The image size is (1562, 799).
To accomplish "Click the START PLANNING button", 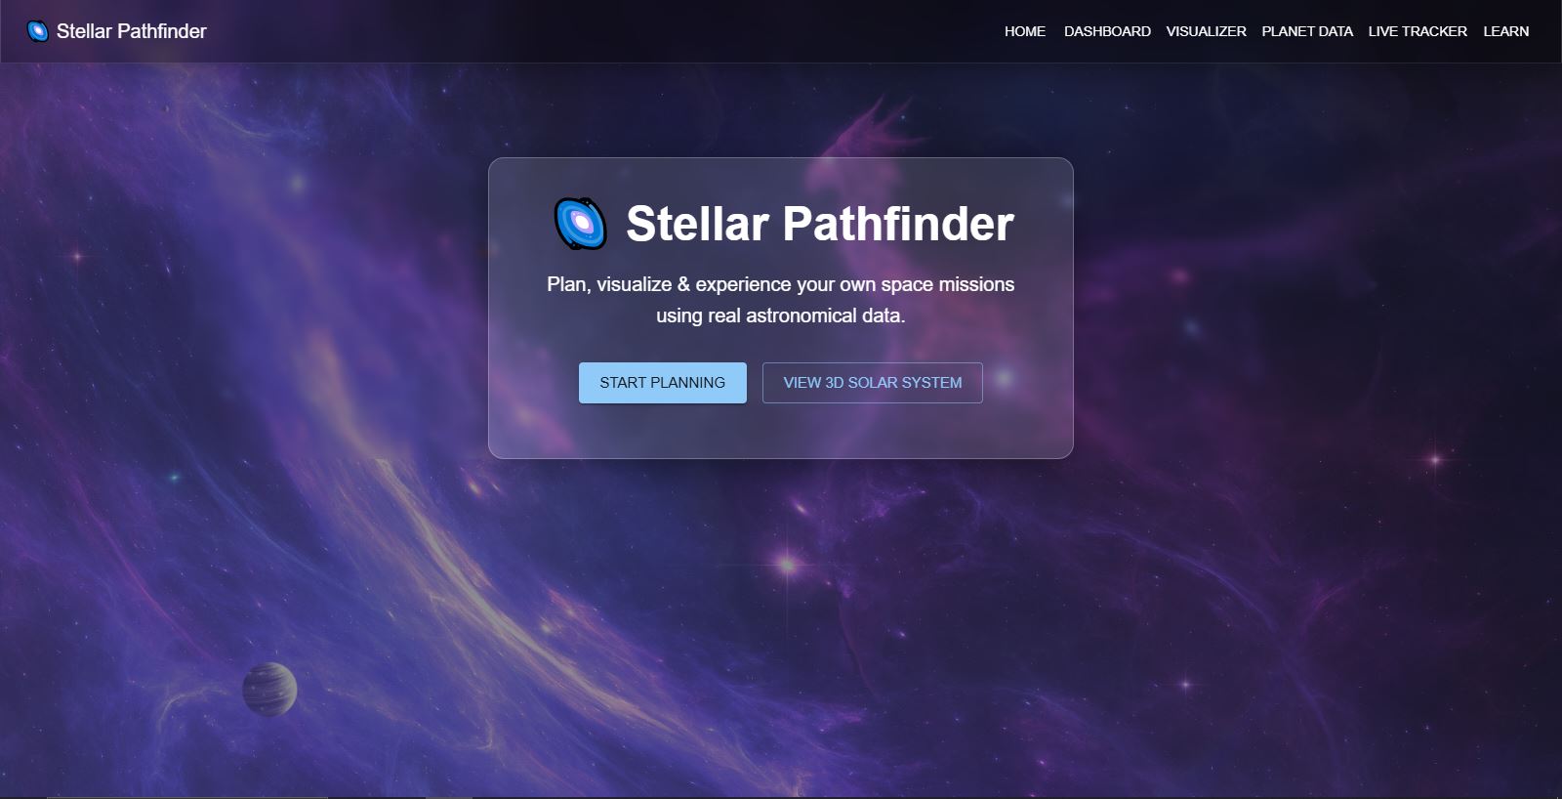I will click(x=663, y=383).
